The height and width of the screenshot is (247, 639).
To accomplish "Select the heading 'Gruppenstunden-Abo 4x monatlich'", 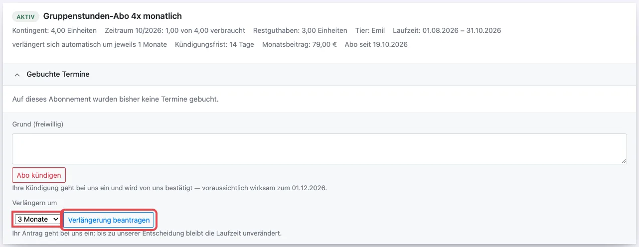I will click(113, 16).
